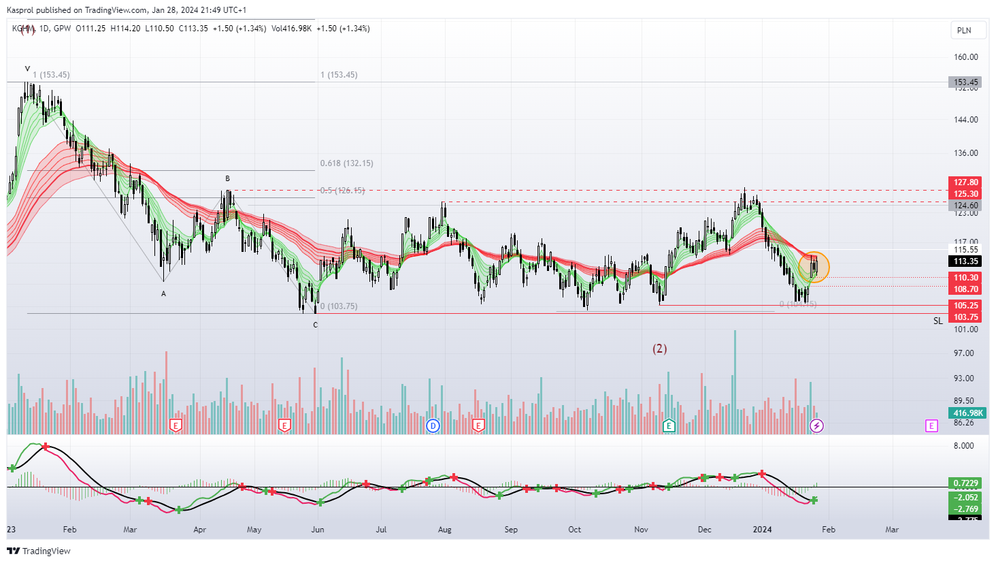This screenshot has height=563, width=996.
Task: Click the red earnings E marker in March
Action: pyautogui.click(x=176, y=426)
